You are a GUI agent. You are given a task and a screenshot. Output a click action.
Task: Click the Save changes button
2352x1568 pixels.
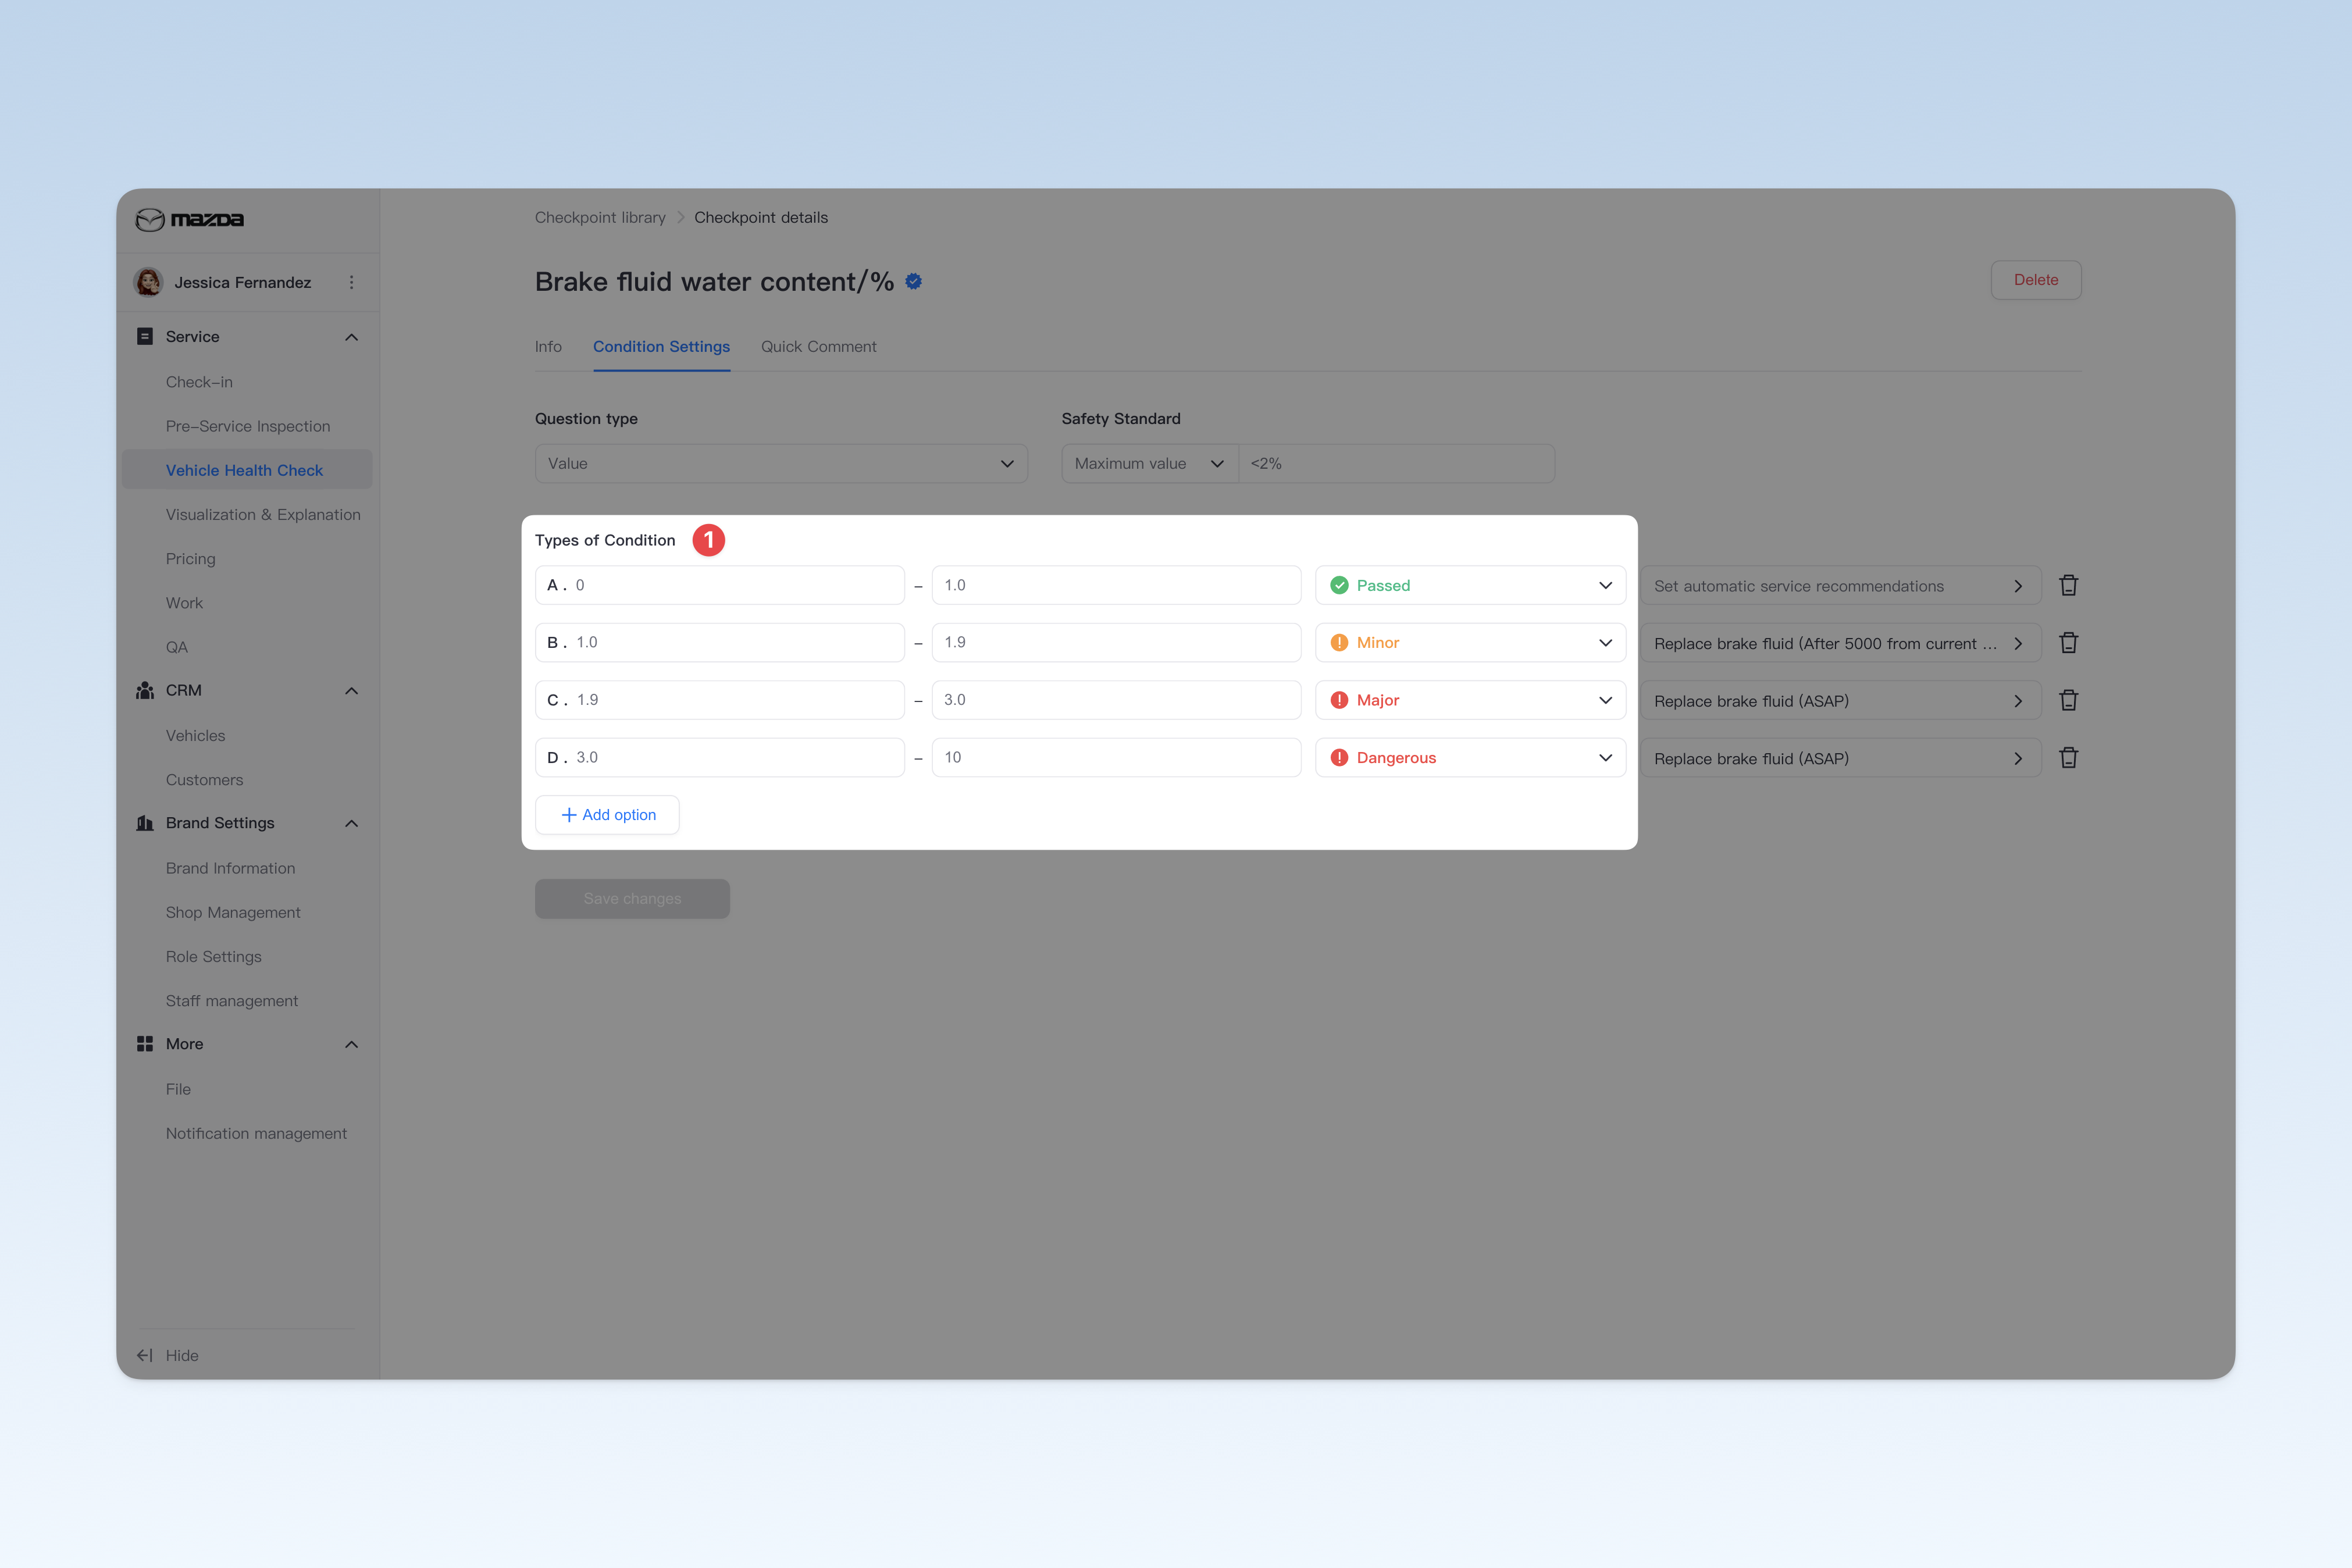click(632, 899)
